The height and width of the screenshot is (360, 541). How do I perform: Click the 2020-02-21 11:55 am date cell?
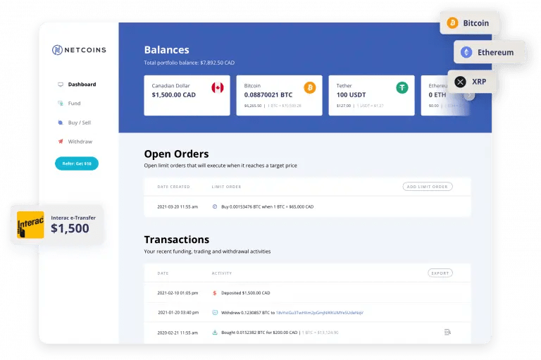(178, 333)
